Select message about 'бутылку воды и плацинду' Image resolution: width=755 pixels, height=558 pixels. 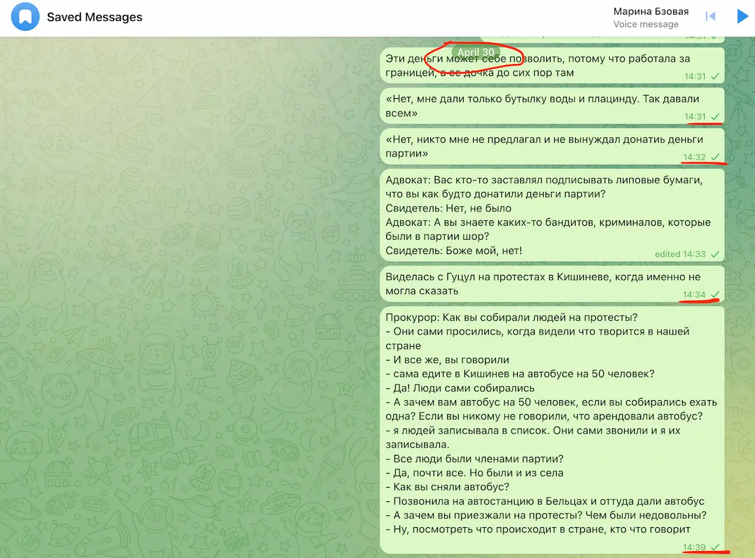[552, 106]
